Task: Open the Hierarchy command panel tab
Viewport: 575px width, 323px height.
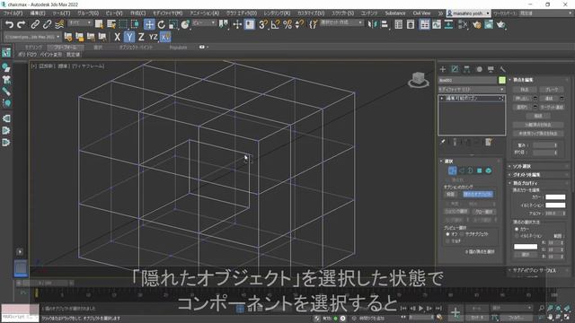Action: 467,69
